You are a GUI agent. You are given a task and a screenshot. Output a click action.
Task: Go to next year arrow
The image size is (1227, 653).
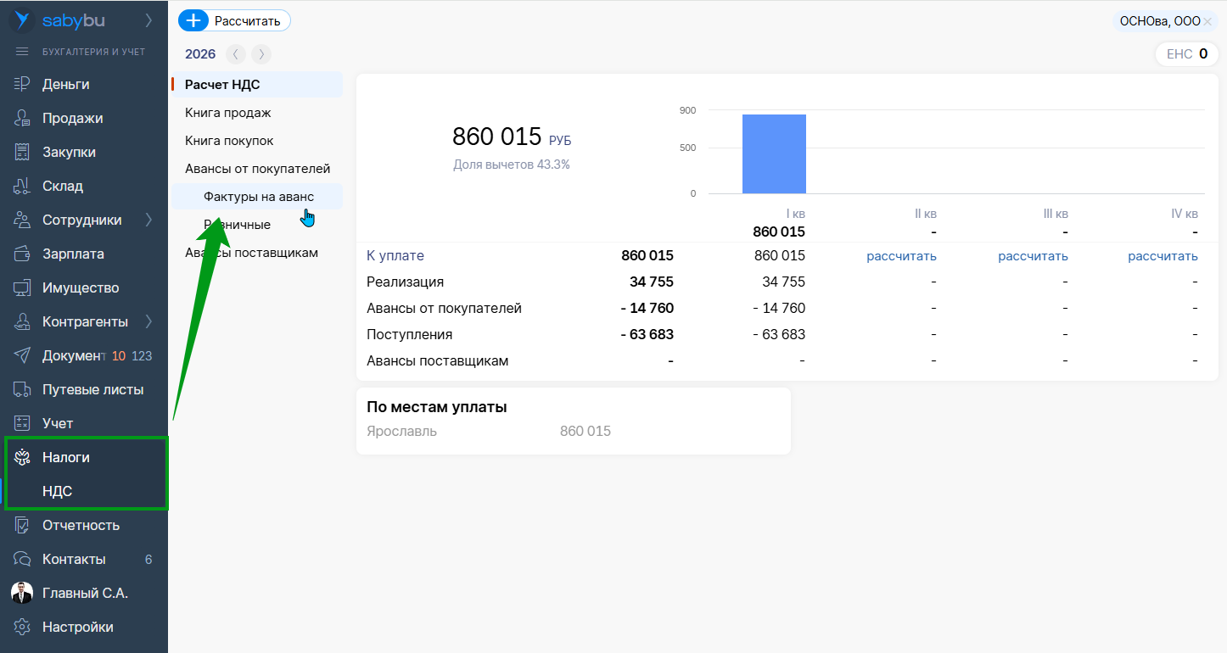[x=261, y=54]
